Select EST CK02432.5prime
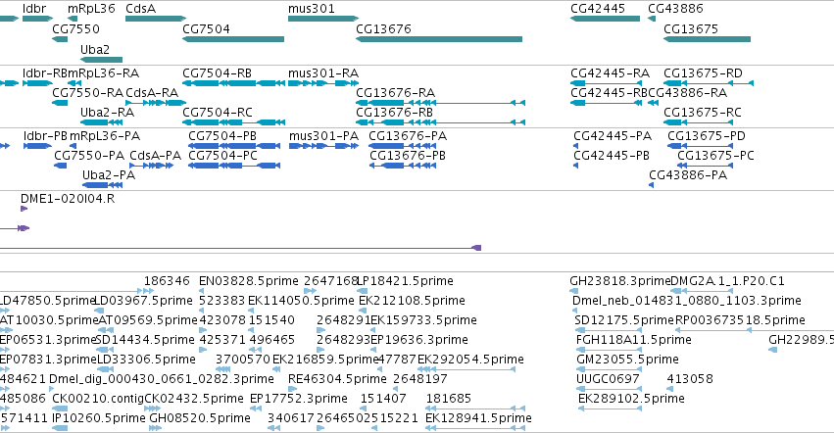The width and height of the screenshot is (834, 433). (x=152, y=409)
